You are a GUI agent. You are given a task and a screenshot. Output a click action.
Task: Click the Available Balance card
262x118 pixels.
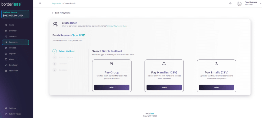(15, 14)
